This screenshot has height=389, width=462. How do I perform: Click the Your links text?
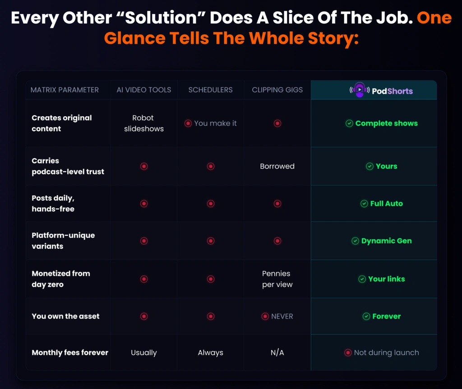pyautogui.click(x=387, y=279)
